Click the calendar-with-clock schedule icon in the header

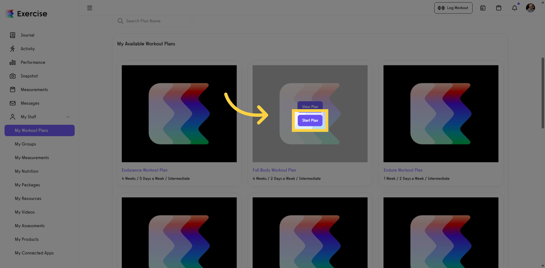[x=483, y=8]
